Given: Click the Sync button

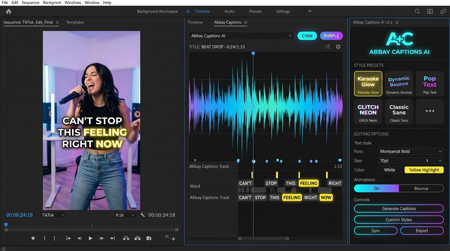Looking at the screenshot, I should click(x=376, y=231).
